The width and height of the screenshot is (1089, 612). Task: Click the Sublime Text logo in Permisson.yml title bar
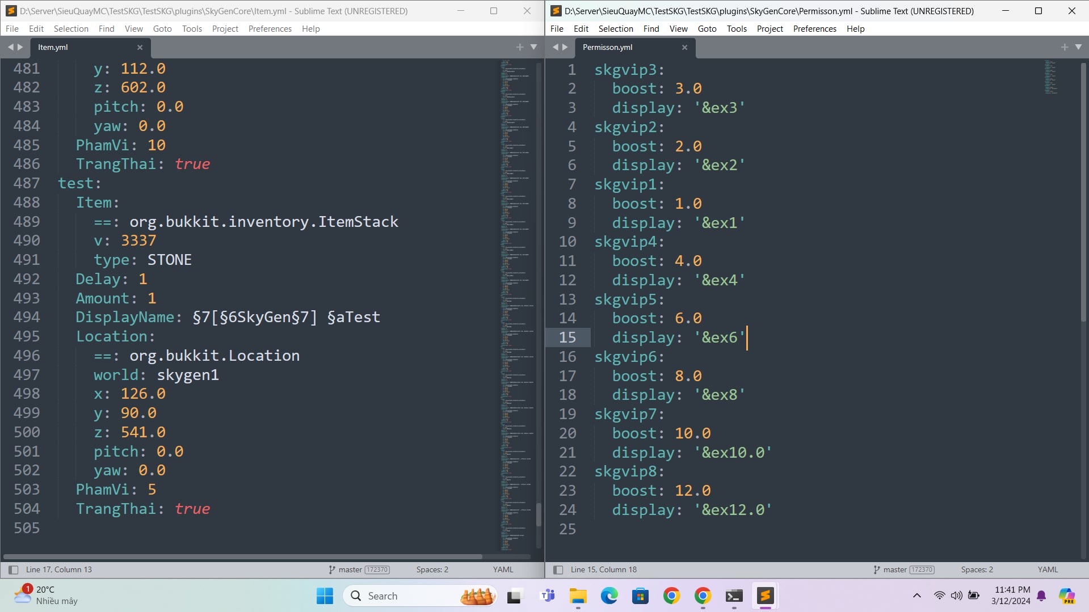556,11
